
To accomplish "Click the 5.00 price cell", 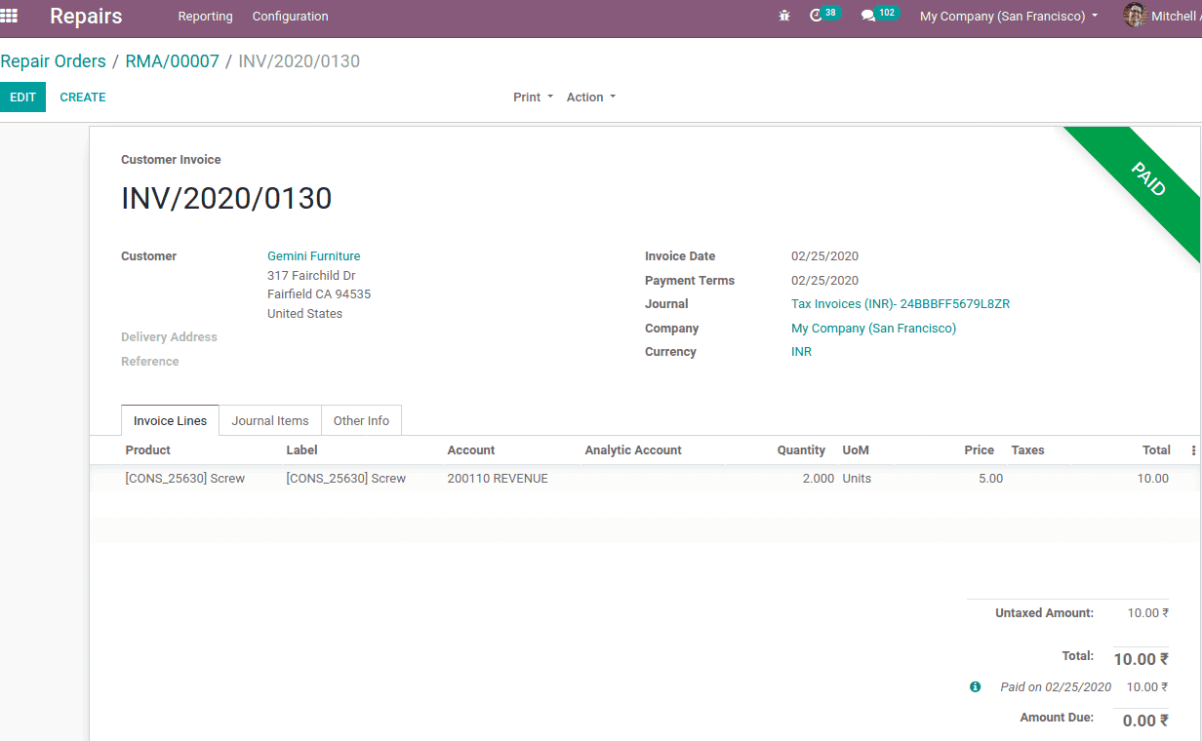I will click(990, 479).
